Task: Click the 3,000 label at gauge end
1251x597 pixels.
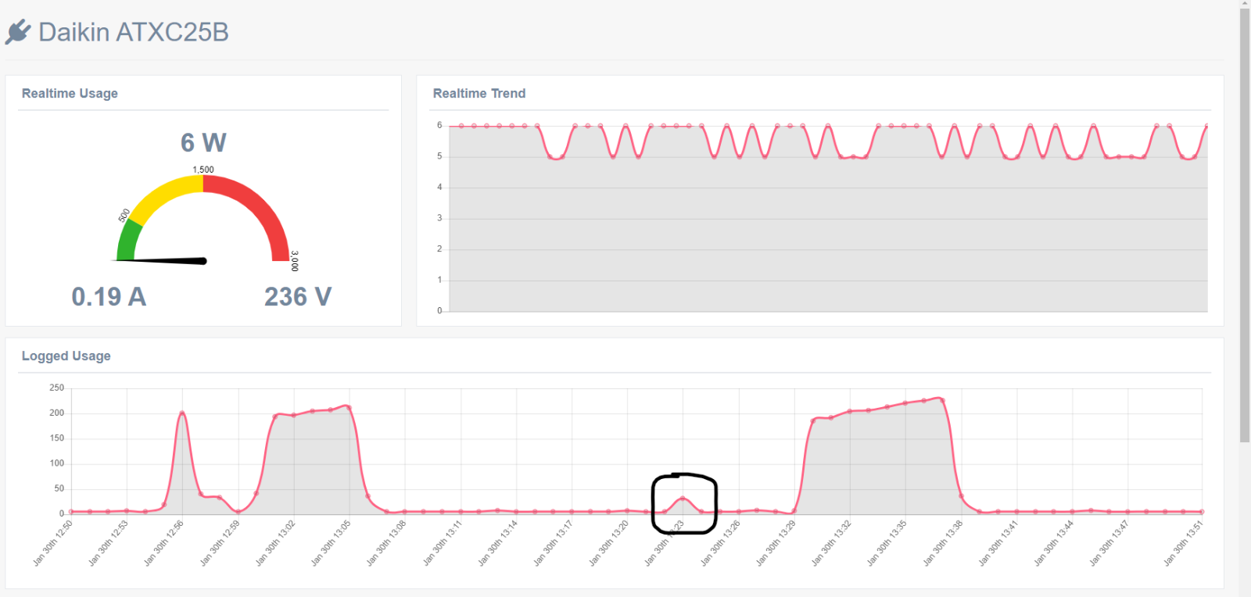Action: tap(295, 261)
